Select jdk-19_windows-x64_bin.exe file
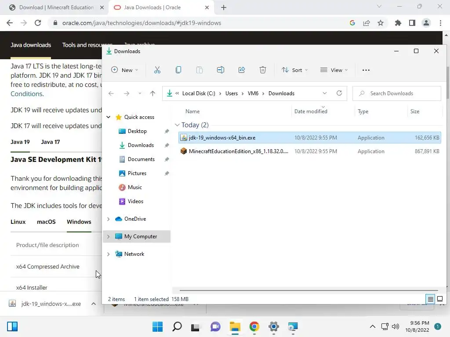This screenshot has height=337, width=450. point(310,137)
